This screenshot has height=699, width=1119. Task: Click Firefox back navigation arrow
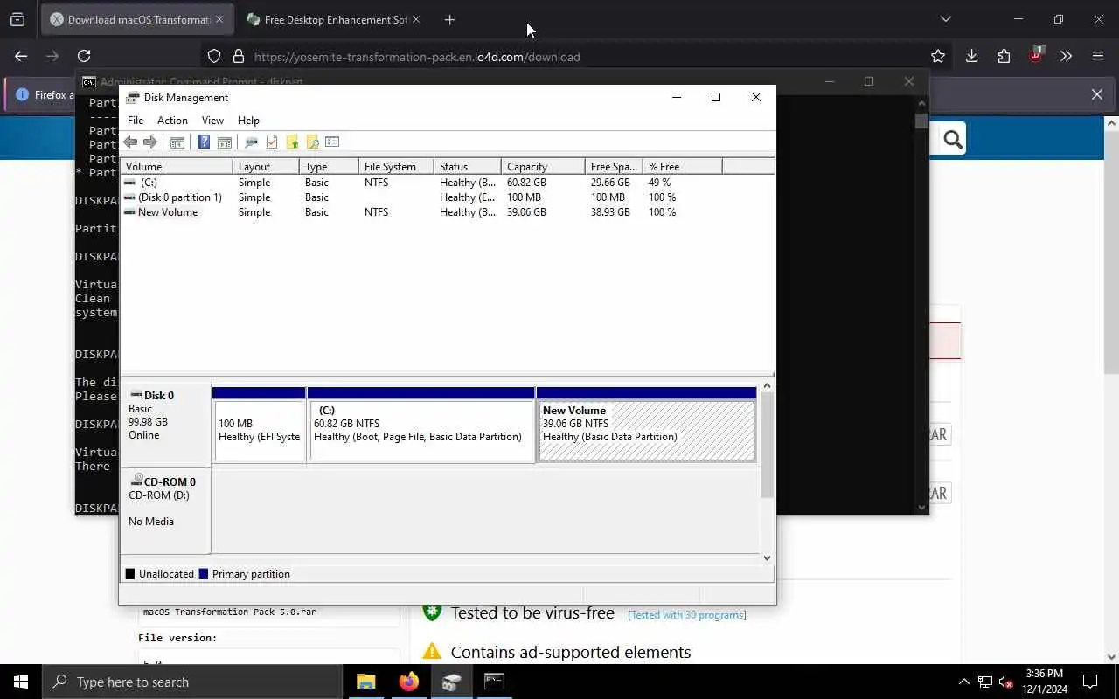pyautogui.click(x=21, y=56)
